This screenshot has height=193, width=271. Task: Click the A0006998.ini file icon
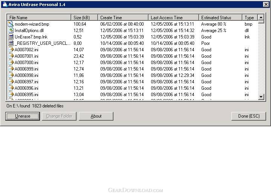click(x=11, y=75)
